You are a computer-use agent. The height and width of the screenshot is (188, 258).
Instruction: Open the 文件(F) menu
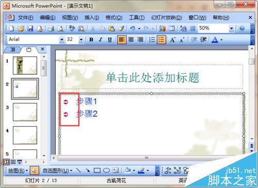pyautogui.click(x=25, y=17)
